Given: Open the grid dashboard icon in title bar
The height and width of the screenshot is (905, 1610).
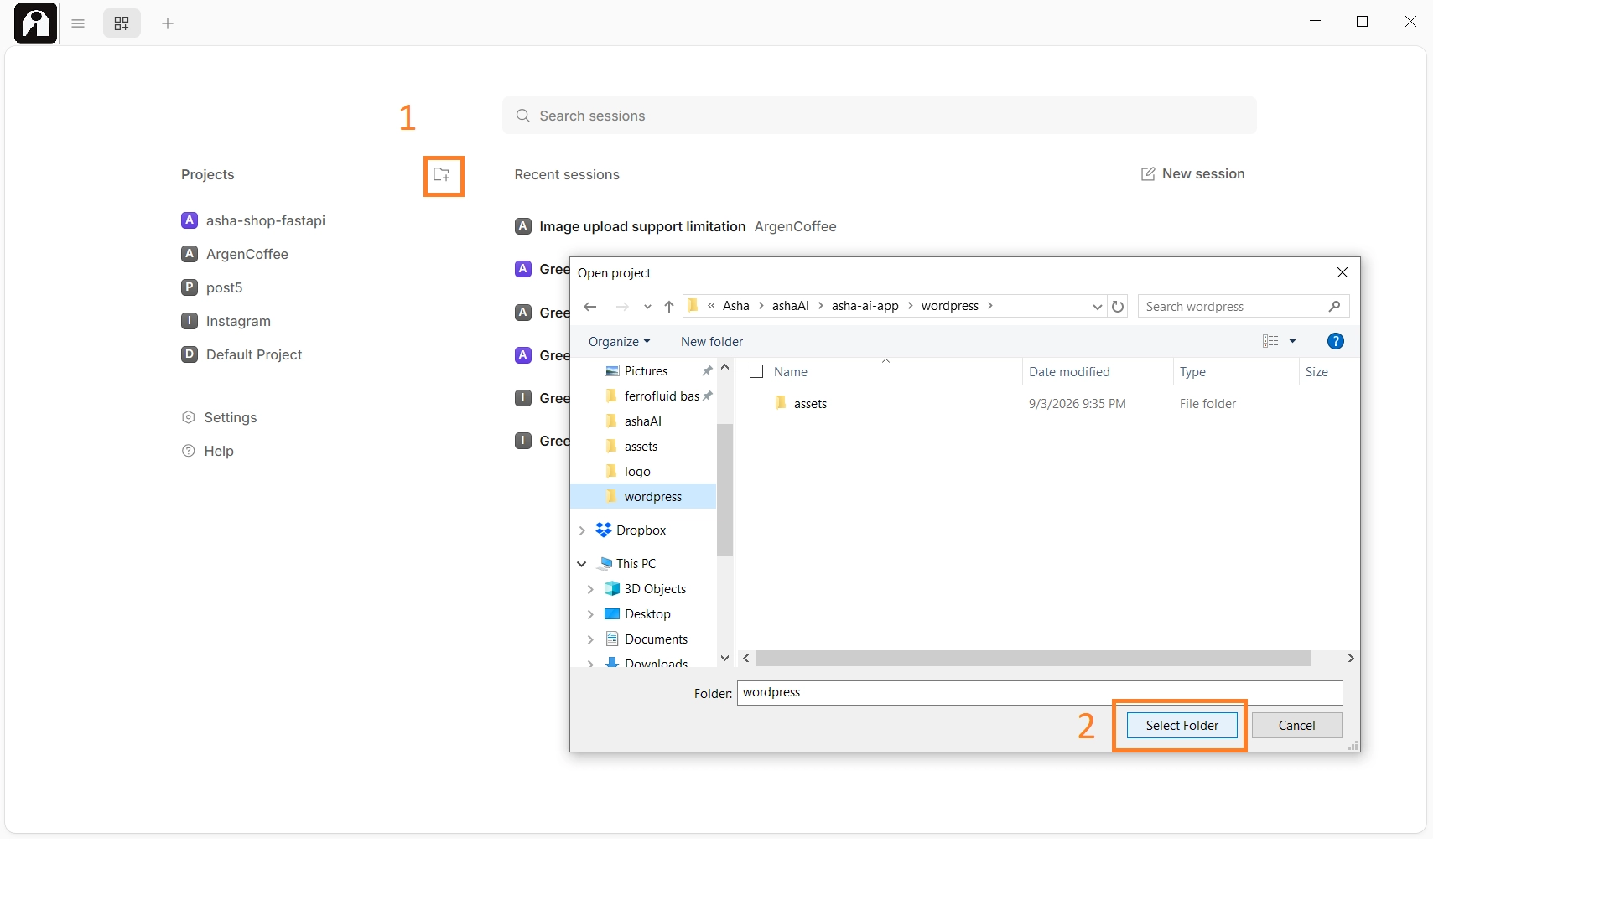Looking at the screenshot, I should (122, 23).
